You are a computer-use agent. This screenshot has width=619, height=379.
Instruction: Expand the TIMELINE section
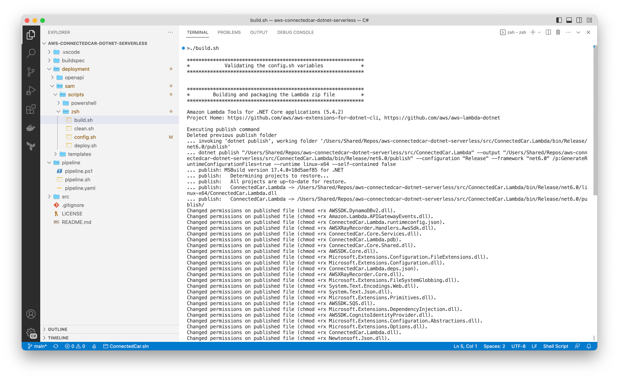tap(109, 338)
